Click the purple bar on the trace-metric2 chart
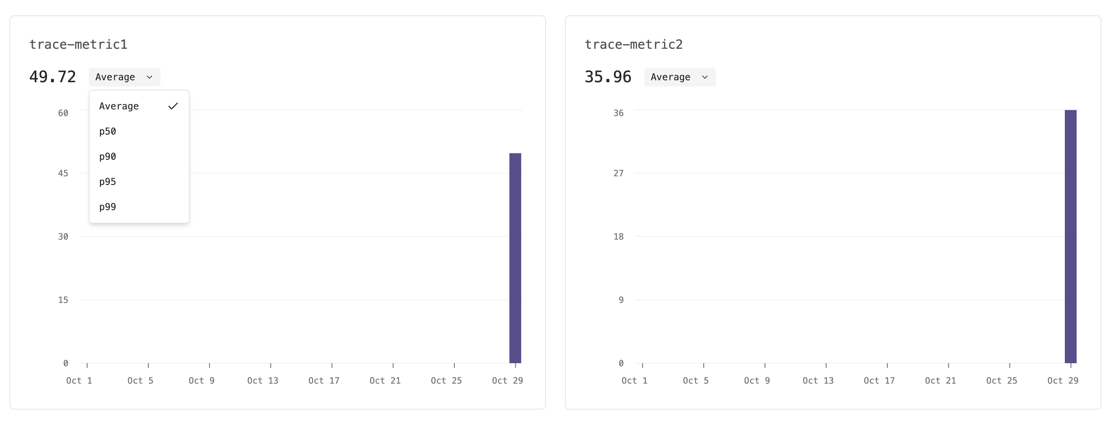Viewport: 1114px width, 421px height. [1070, 238]
